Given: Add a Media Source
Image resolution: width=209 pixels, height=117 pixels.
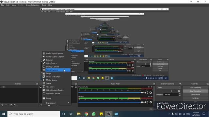Looking at the screenshot, I should click(x=56, y=80).
